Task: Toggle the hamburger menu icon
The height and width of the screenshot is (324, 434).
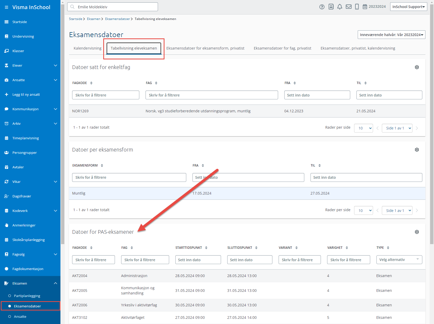Action: pyautogui.click(x=6, y=7)
